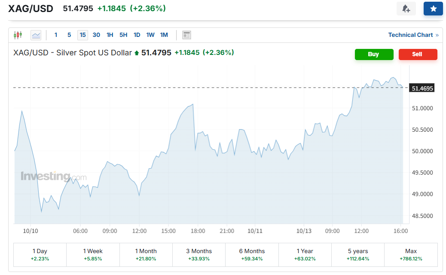Click the green up-arrow price indicator
The width and height of the screenshot is (446, 275).
click(137, 53)
